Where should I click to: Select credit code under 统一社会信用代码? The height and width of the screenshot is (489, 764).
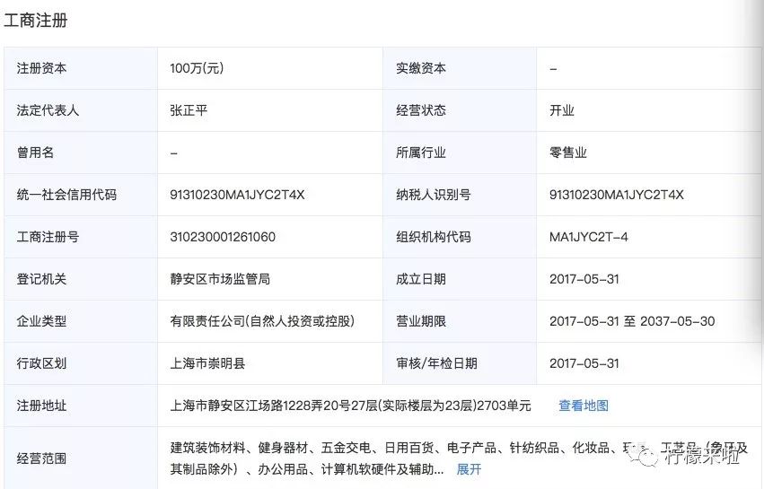point(237,195)
